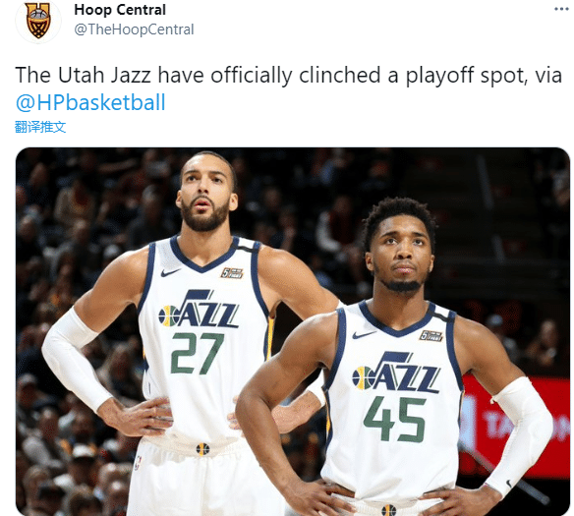
Task: Open the @HPbasketball mention link
Action: tap(90, 102)
